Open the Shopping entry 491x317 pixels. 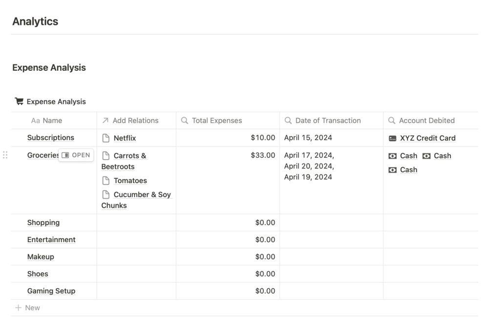point(43,223)
